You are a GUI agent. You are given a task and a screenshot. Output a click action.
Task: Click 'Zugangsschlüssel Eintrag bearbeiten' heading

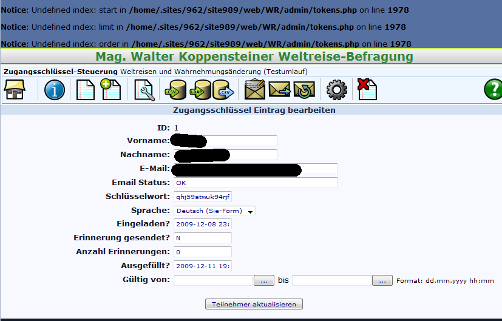254,110
